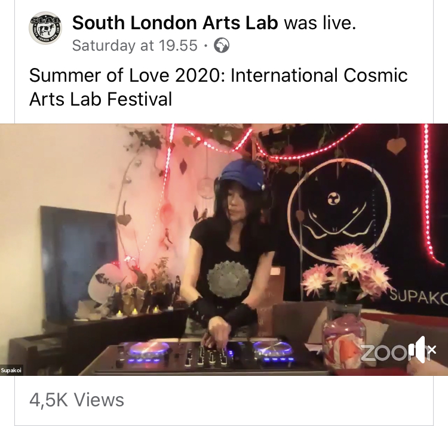Click the zoom watermark in the video
The width and height of the screenshot is (448, 426).
click(390, 353)
